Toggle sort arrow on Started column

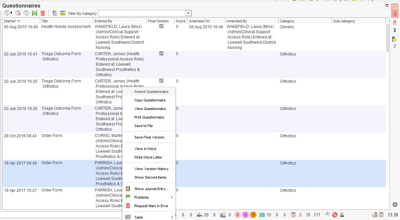pyautogui.click(x=19, y=21)
